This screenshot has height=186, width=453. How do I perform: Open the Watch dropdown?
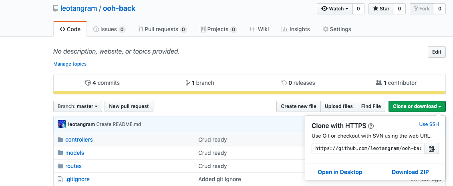334,9
